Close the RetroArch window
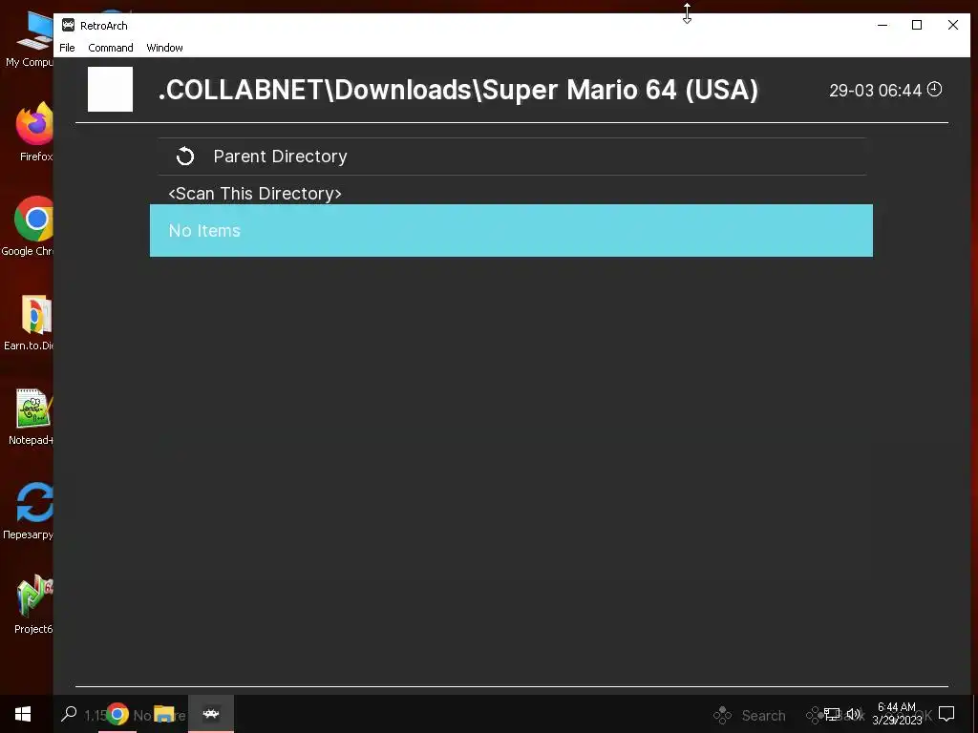 coord(953,25)
